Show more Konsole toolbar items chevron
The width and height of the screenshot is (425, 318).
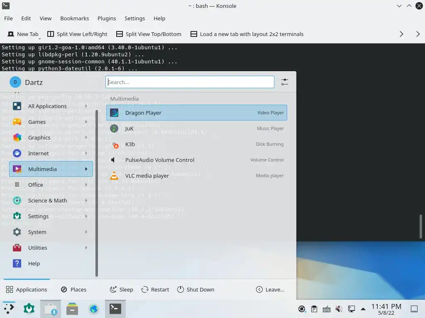(401, 34)
